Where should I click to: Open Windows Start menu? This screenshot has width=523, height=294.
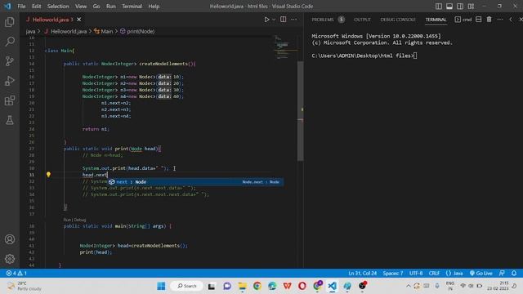point(161,286)
